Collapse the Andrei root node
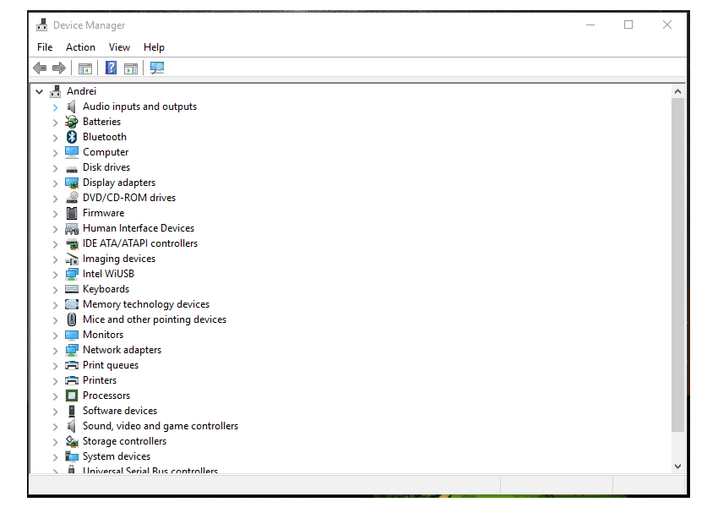The width and height of the screenshot is (707, 513). (40, 91)
